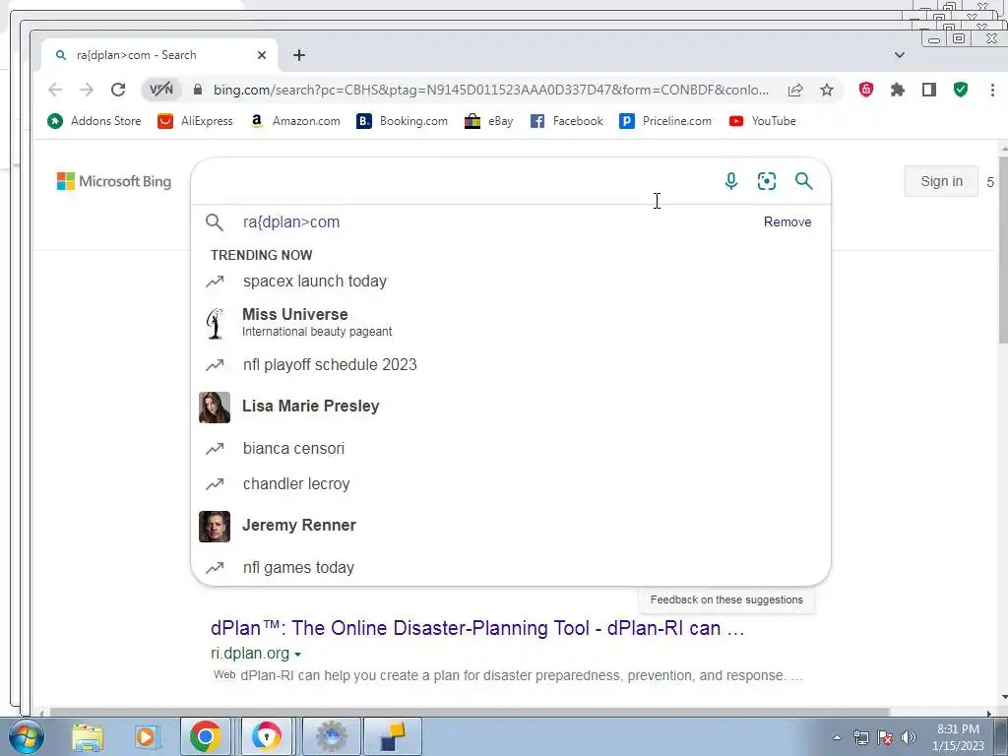The height and width of the screenshot is (756, 1008).
Task: Open the Chrome three-dot menu
Action: (x=992, y=90)
